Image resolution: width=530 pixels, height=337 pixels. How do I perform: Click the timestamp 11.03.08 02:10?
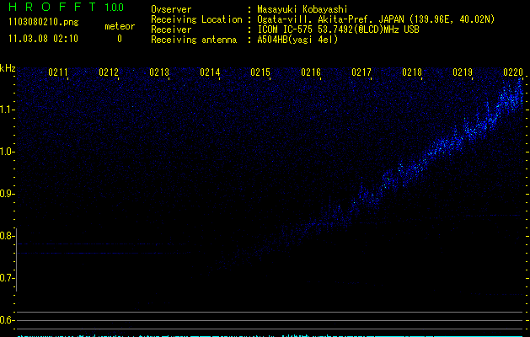(x=43, y=39)
